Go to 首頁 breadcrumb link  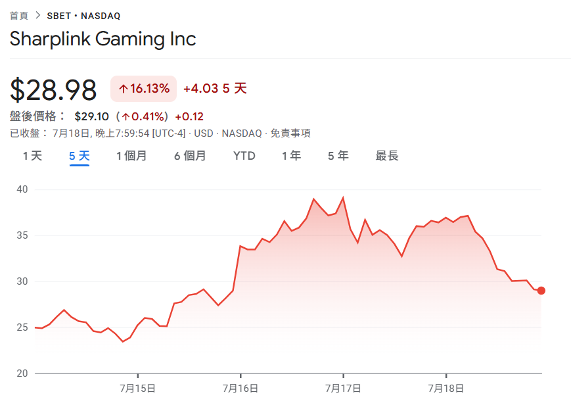pyautogui.click(x=18, y=16)
